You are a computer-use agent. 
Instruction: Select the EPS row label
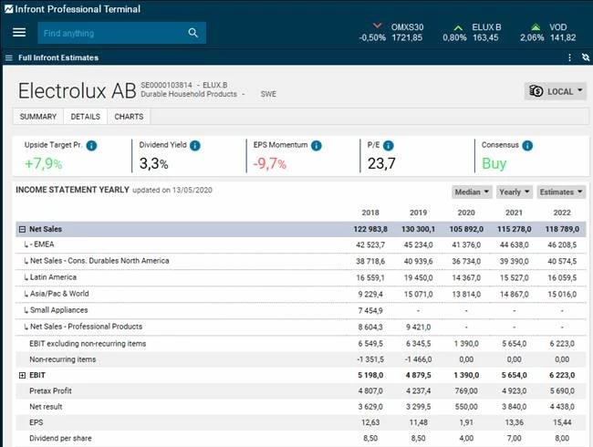pyautogui.click(x=36, y=422)
